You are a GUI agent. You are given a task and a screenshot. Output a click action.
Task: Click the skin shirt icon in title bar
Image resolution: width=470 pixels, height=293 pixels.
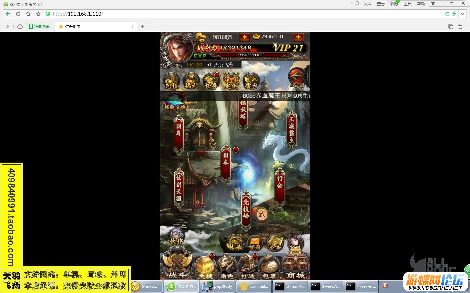point(433,4)
